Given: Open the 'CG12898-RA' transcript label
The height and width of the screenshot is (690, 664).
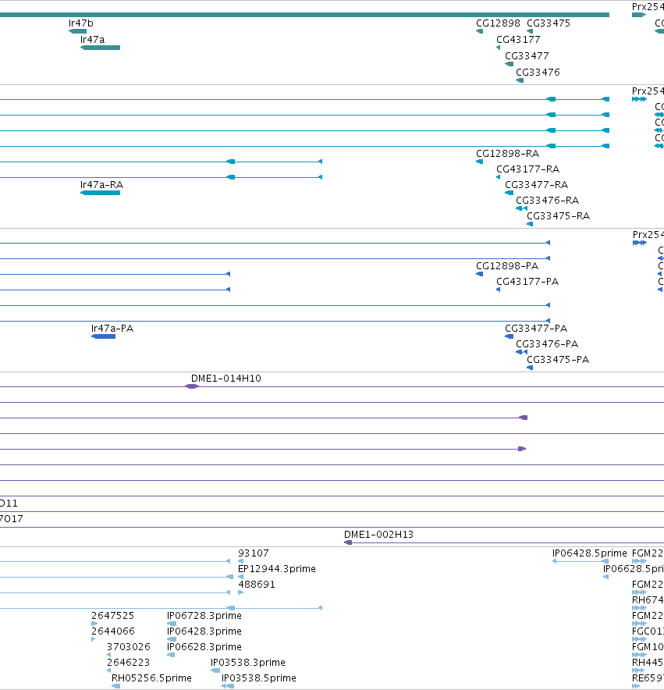Looking at the screenshot, I should pos(507,154).
